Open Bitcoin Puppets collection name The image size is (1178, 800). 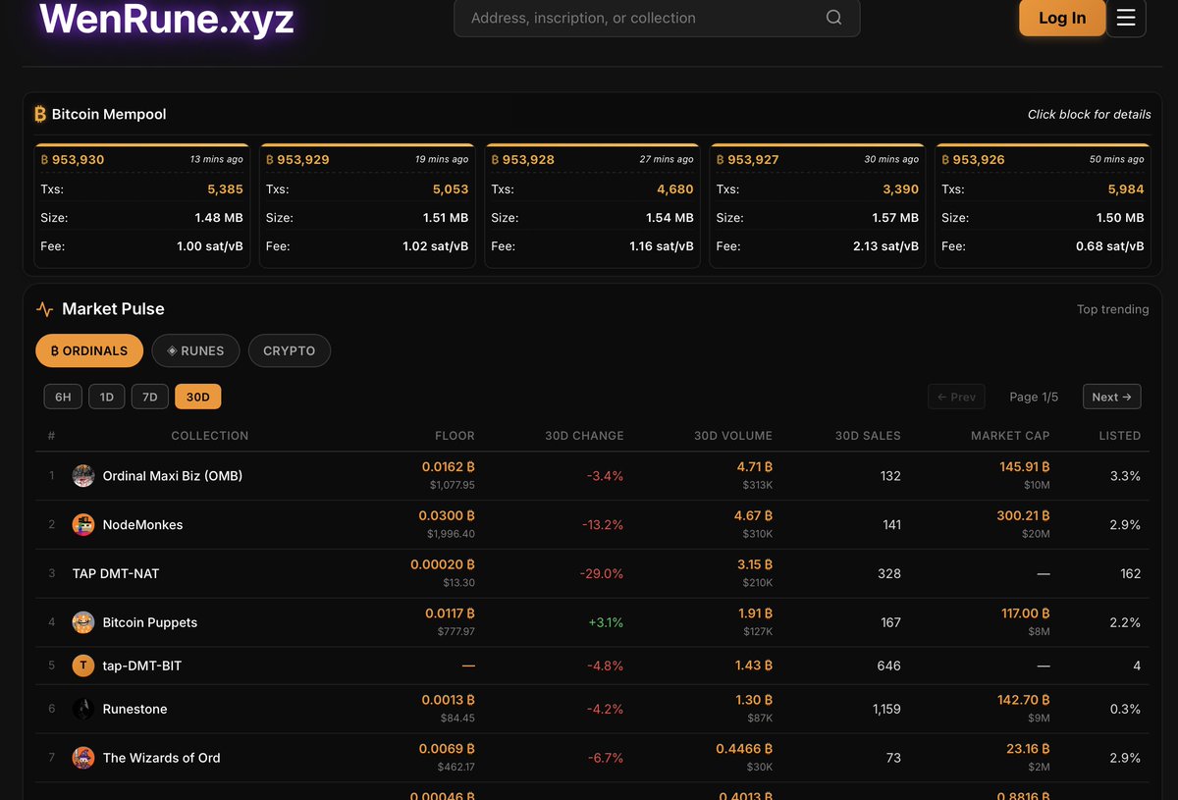click(x=150, y=622)
